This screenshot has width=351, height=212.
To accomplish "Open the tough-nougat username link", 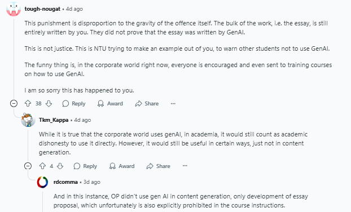I will pyautogui.click(x=42, y=9).
